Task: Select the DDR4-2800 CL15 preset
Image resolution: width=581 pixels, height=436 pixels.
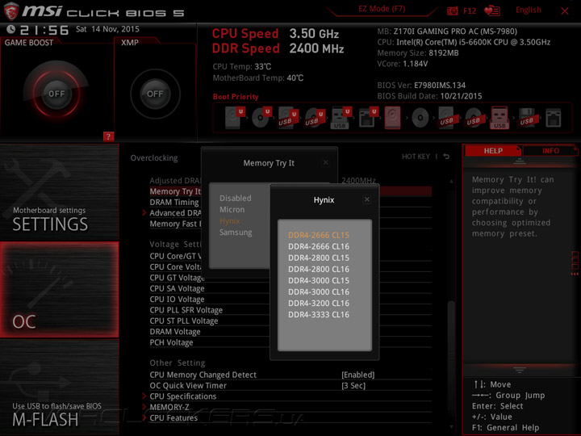Action: [319, 258]
